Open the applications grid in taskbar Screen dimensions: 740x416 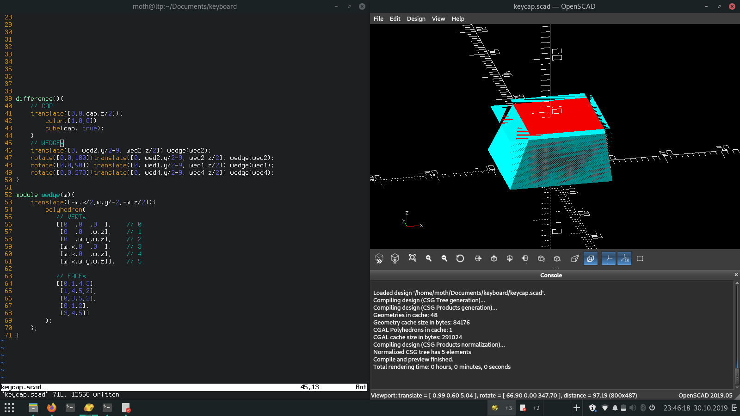(9, 408)
